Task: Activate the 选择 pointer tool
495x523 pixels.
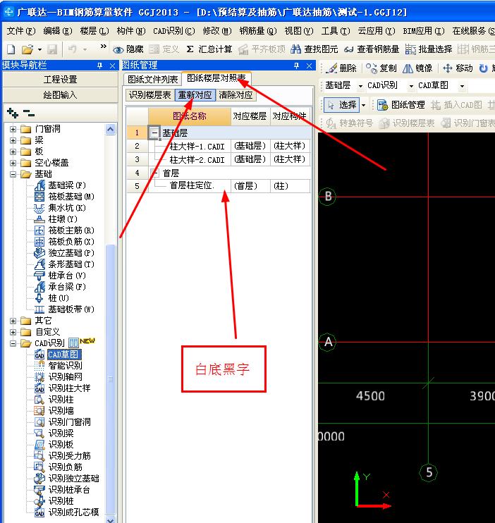Action: 342,105
